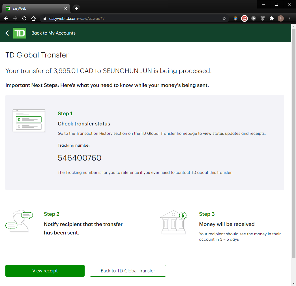Open the Chrome profile avatar
Screen dimensions: 296x286
[x=281, y=18]
